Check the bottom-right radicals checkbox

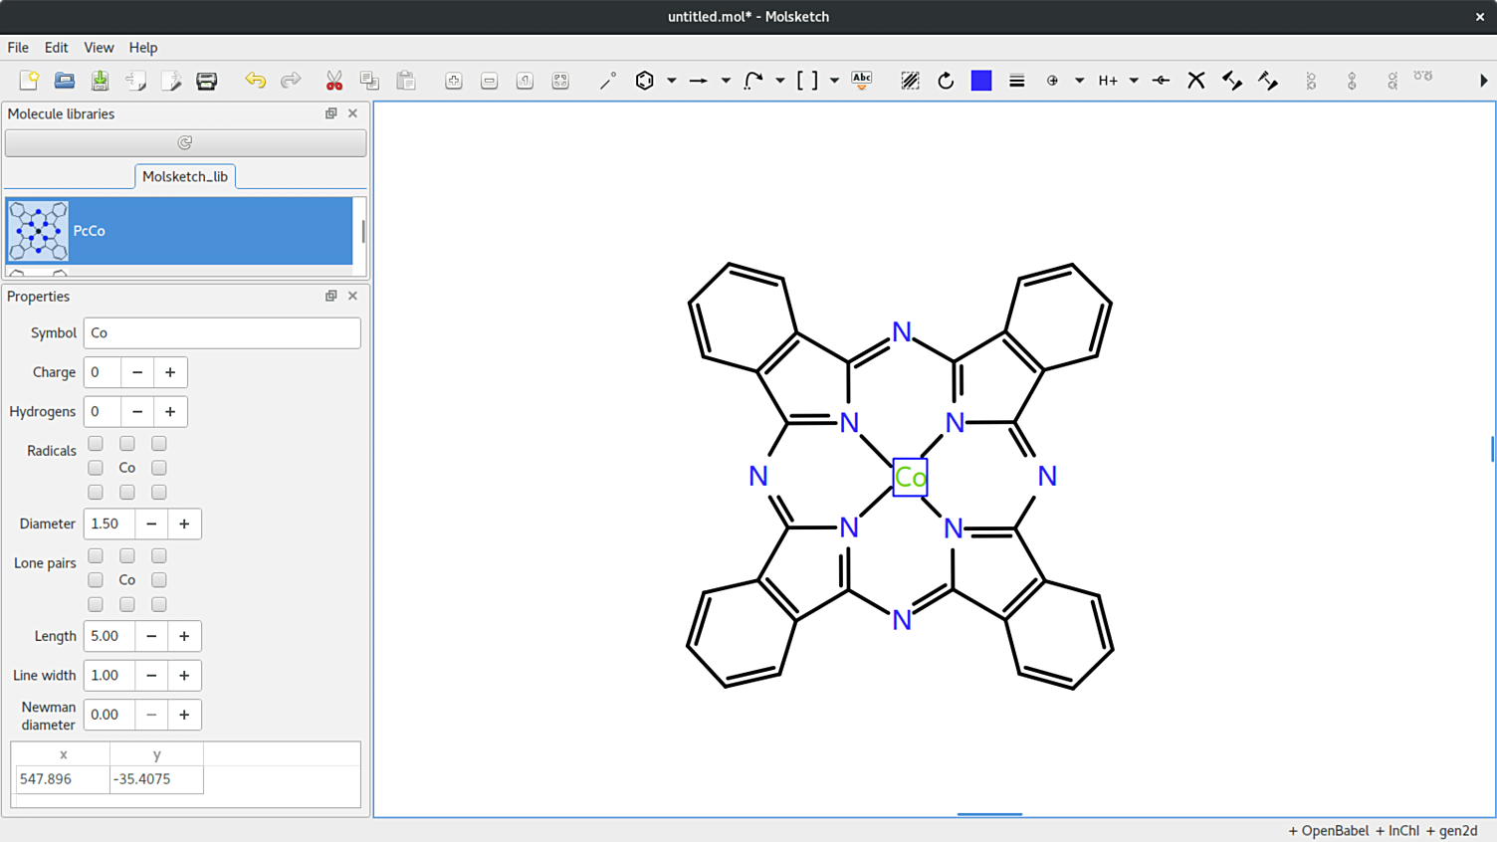(x=158, y=492)
